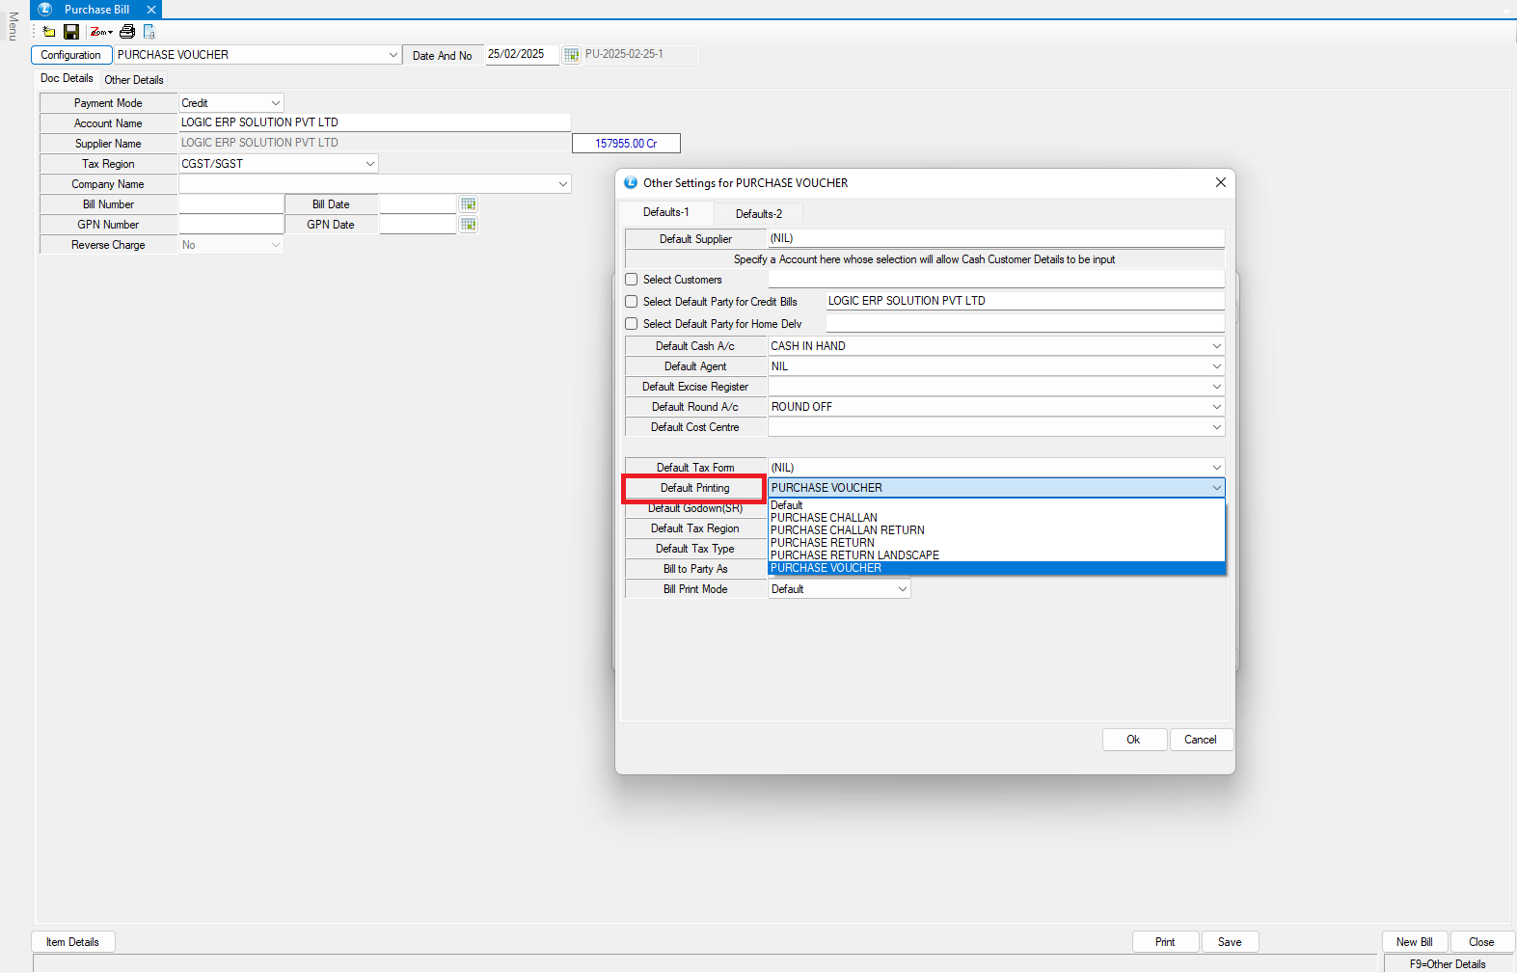
Task: Expand the Default Cash A/c dropdown
Action: 1216,346
